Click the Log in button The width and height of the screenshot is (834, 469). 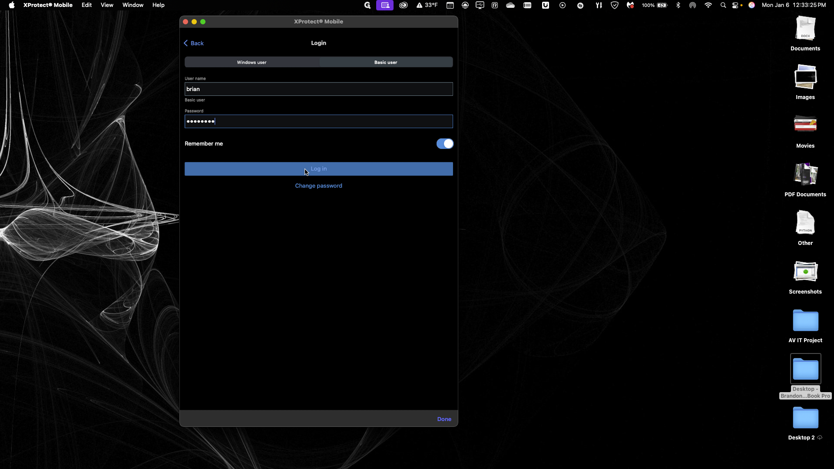coord(318,169)
